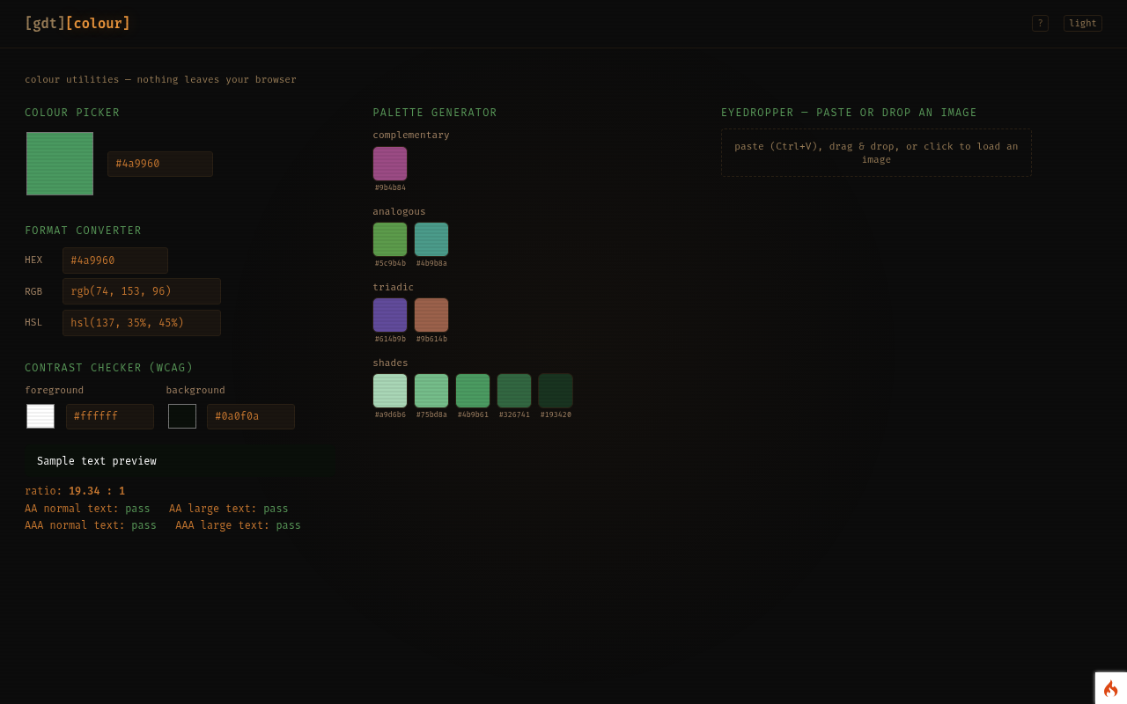The image size is (1127, 704).
Task: Open the [colour] logo link
Action: (x=98, y=24)
